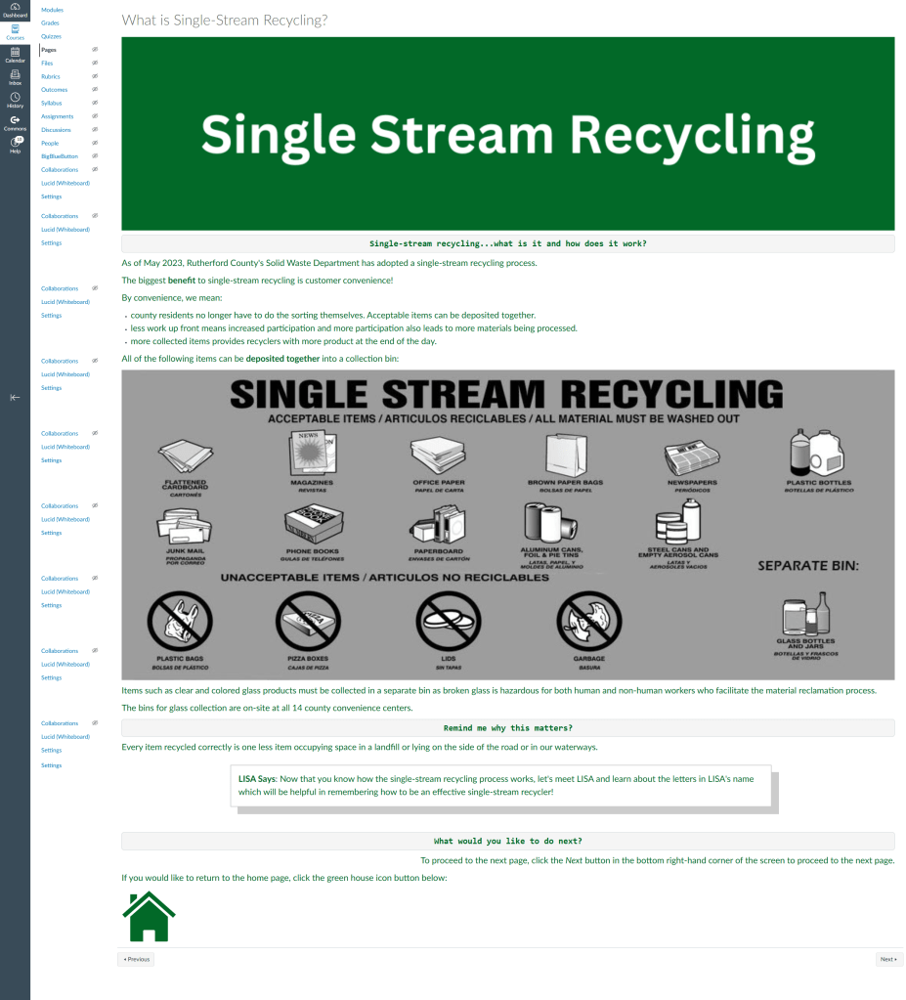This screenshot has width=906, height=1000.
Task: Go to Quizzes in course navigation
Action: pyautogui.click(x=51, y=36)
